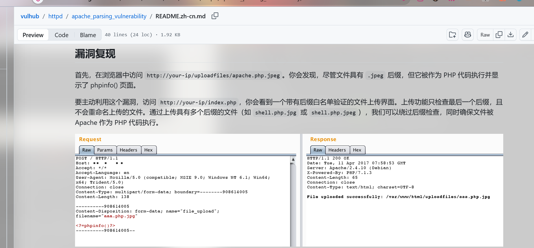534x248 pixels.
Task: Open the Burp Request/Response screenshot image
Action: (x=289, y=190)
